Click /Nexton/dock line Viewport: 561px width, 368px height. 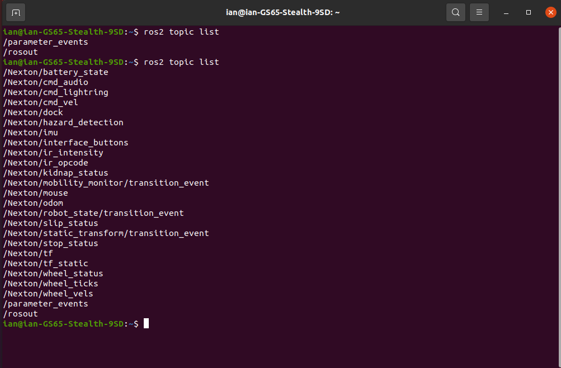click(x=33, y=112)
